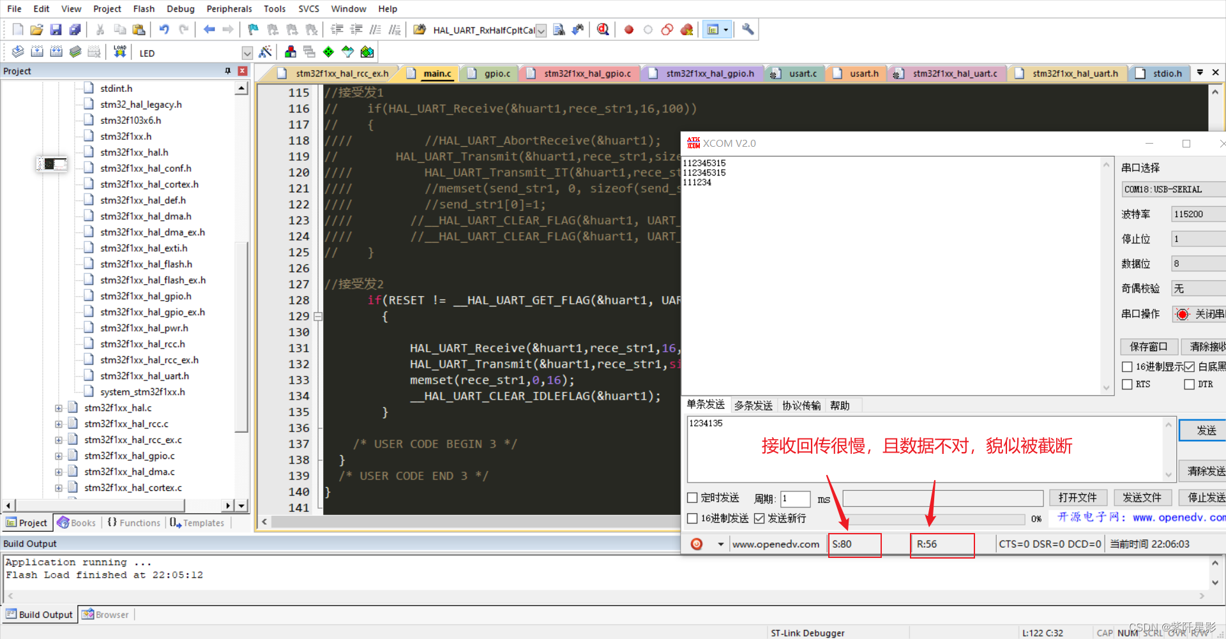1226x639 pixels.
Task: Enable 定时发送 checkbox in XCOM
Action: click(692, 498)
